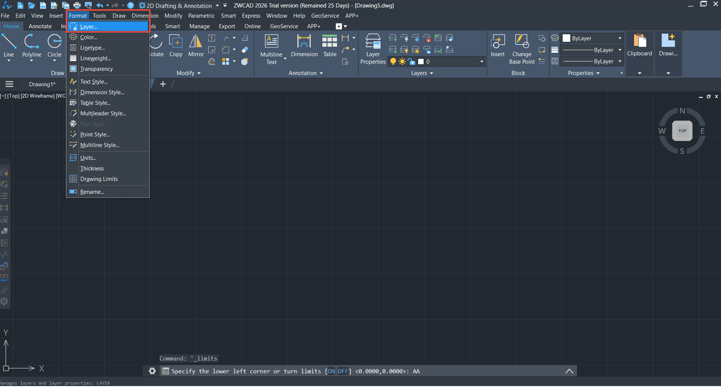Click the Save As icon in the quick access toolbar
721x387 pixels.
54,6
